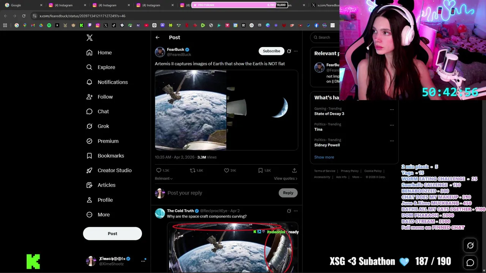
Task: Bookmark the post showing 1.8K
Action: [x=260, y=171]
